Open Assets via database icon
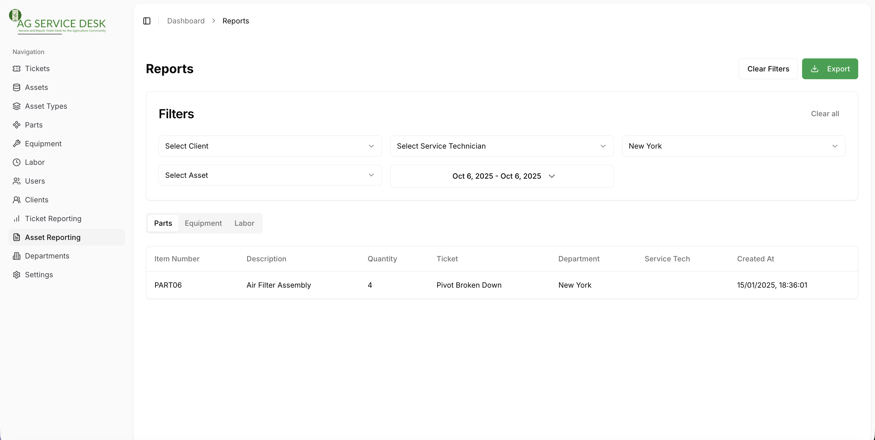 coord(16,88)
